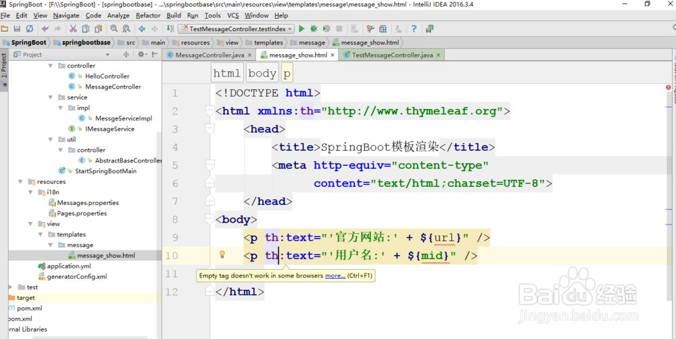This screenshot has width=676, height=339.
Task: Click the Copy icon in toolbar
Action: [x=85, y=29]
